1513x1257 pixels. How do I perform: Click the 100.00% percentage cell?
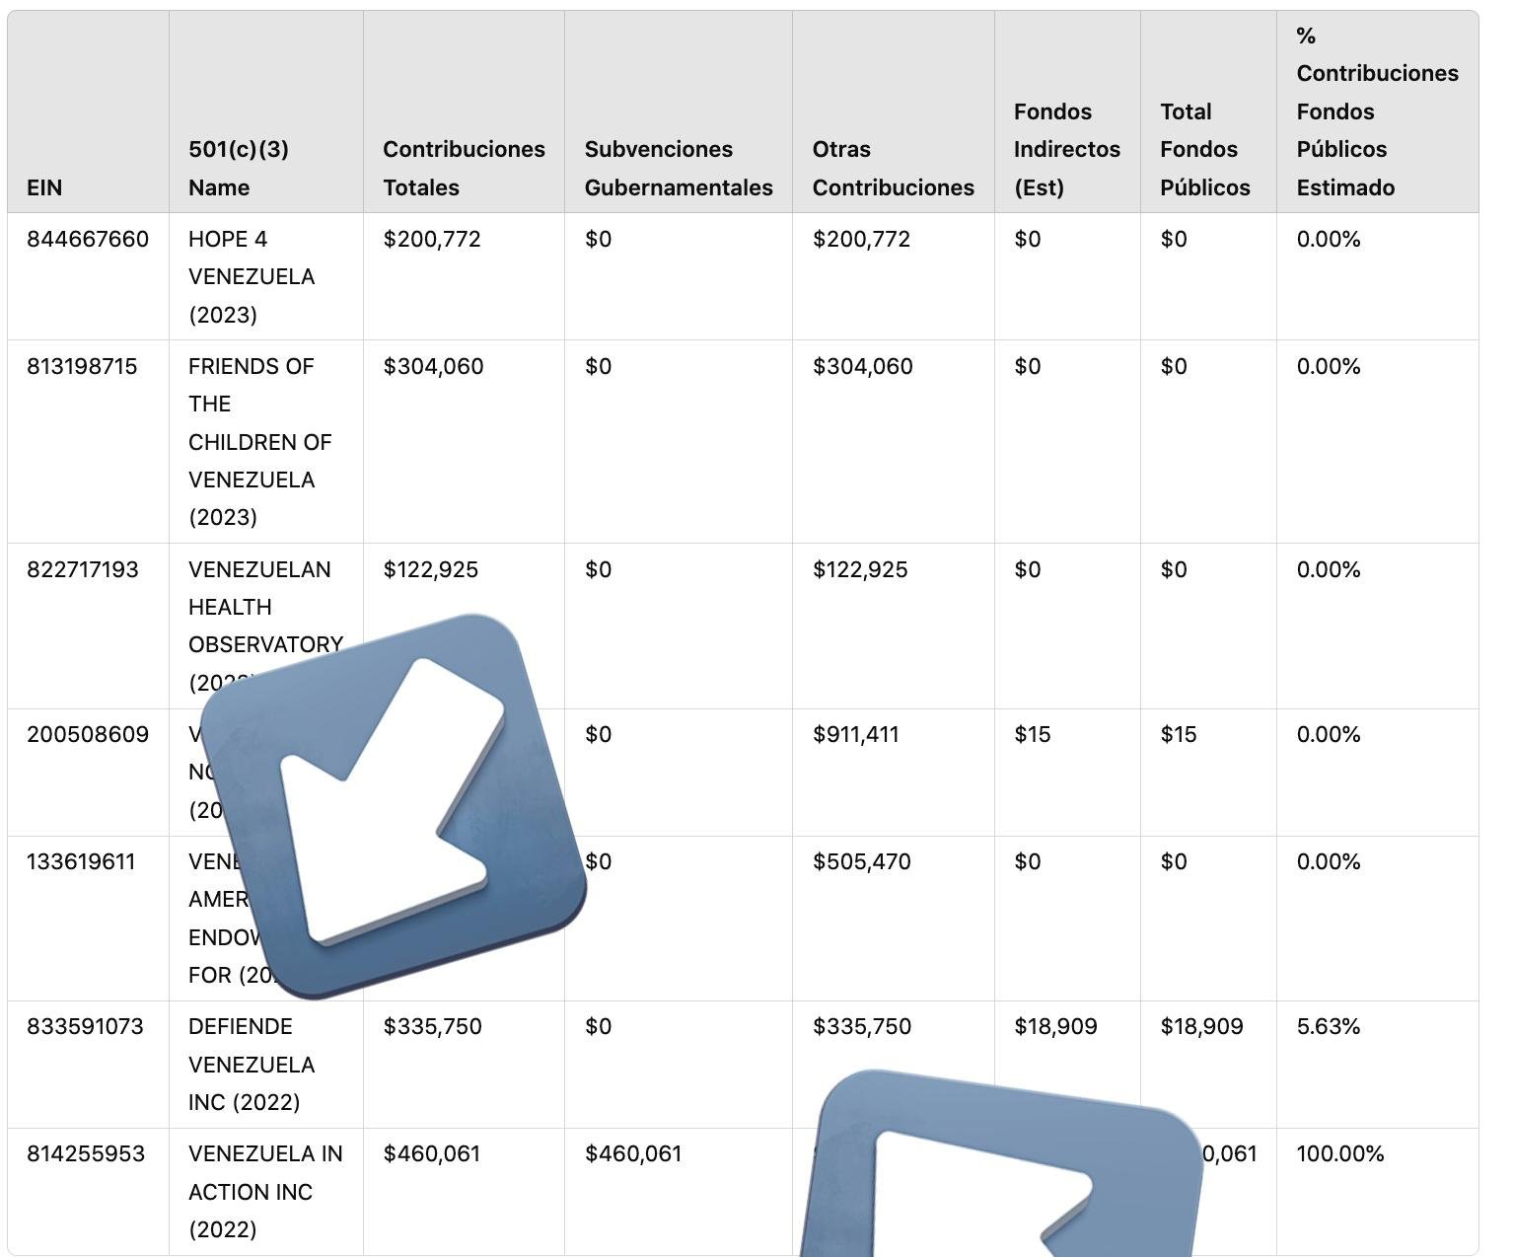pyautogui.click(x=1340, y=1153)
